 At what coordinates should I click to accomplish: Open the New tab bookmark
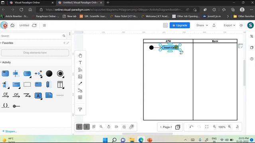pyautogui.click(x=69, y=16)
